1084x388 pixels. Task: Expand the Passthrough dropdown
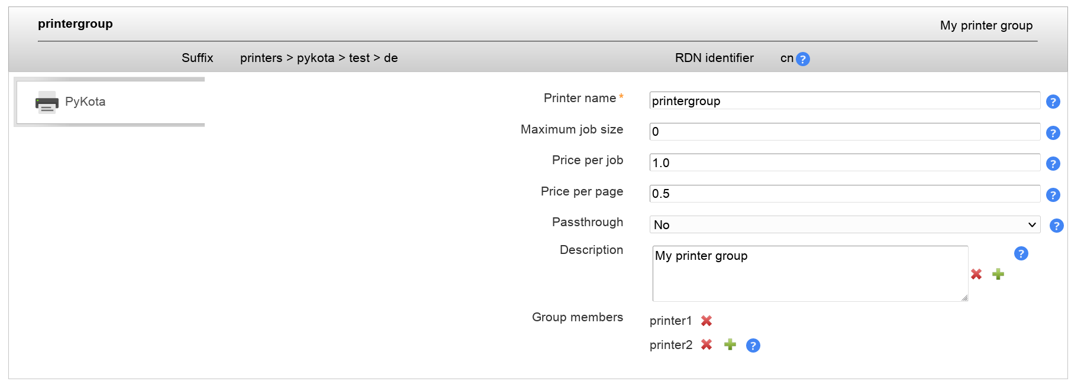point(844,225)
